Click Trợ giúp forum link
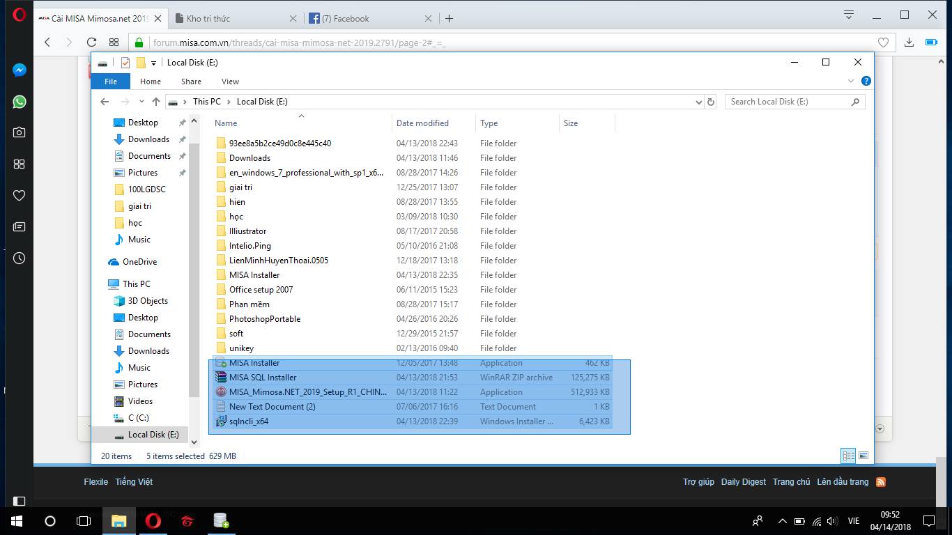This screenshot has width=952, height=535. (699, 482)
